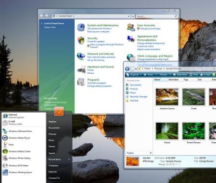
Task: Expand the Folders pane chevron
Action: coord(150,153)
